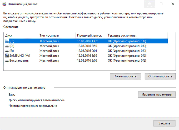Click fragmentation status in Восстановить row

[127, 61]
